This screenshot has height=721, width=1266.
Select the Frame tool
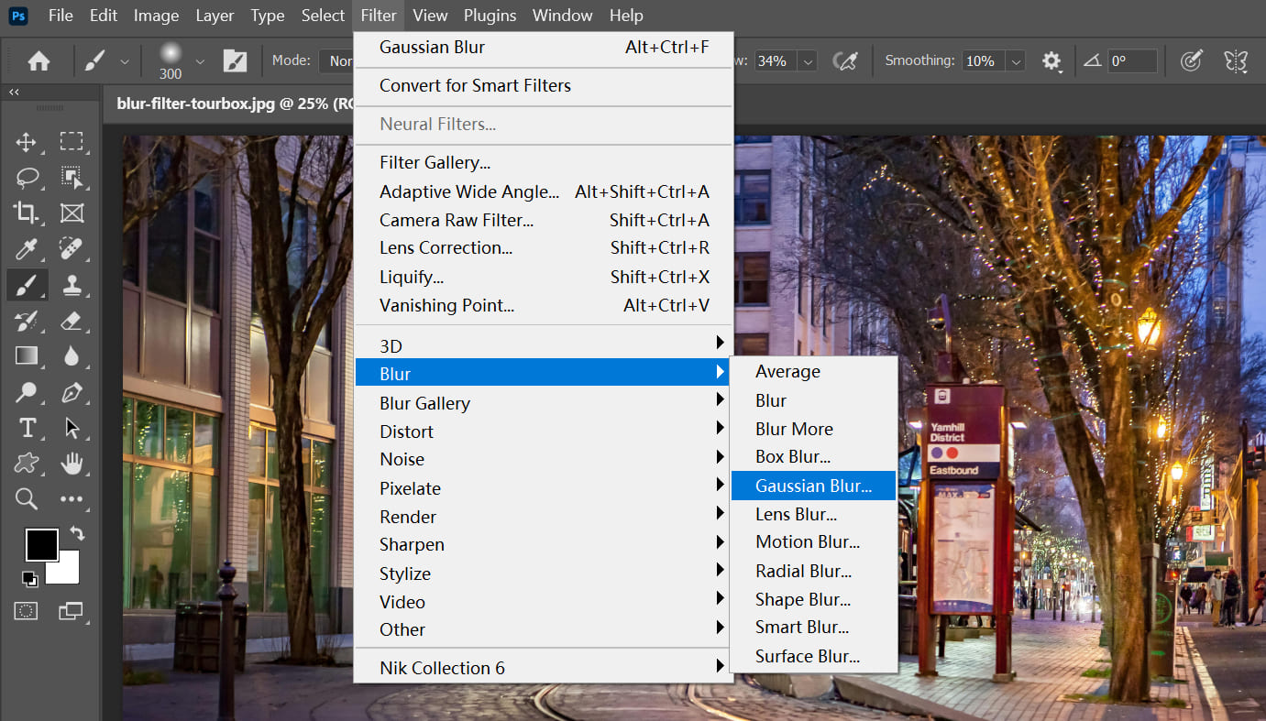point(72,213)
